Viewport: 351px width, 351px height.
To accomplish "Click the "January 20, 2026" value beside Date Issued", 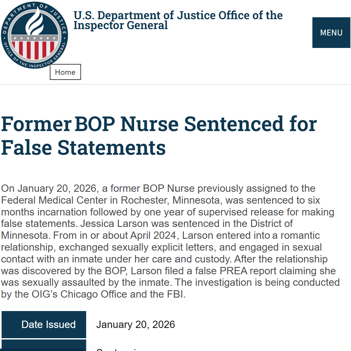I will [x=136, y=324].
